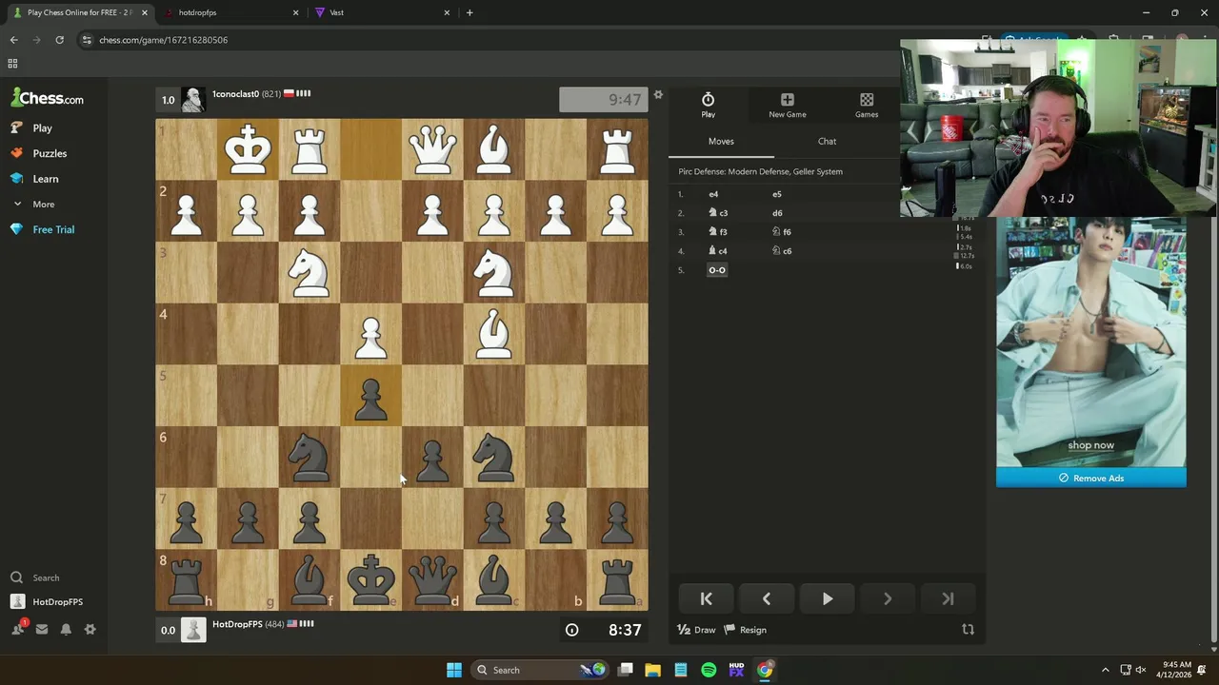Open Spotify from the taskbar
The height and width of the screenshot is (685, 1219).
(x=709, y=670)
